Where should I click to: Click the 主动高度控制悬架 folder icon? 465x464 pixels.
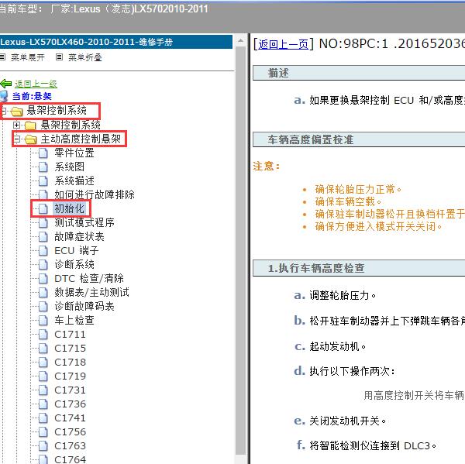[x=30, y=139]
